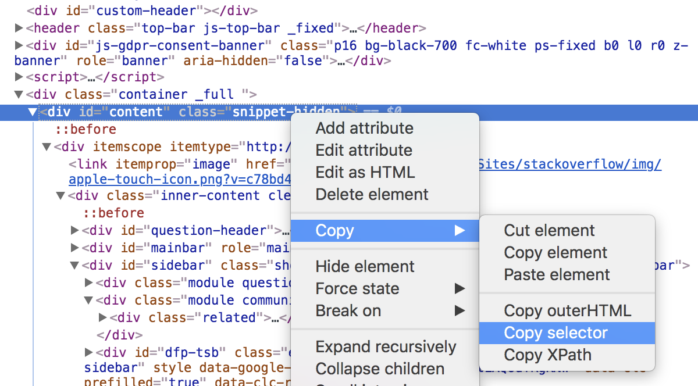Expand the header top-bar node arrow

tap(19, 28)
